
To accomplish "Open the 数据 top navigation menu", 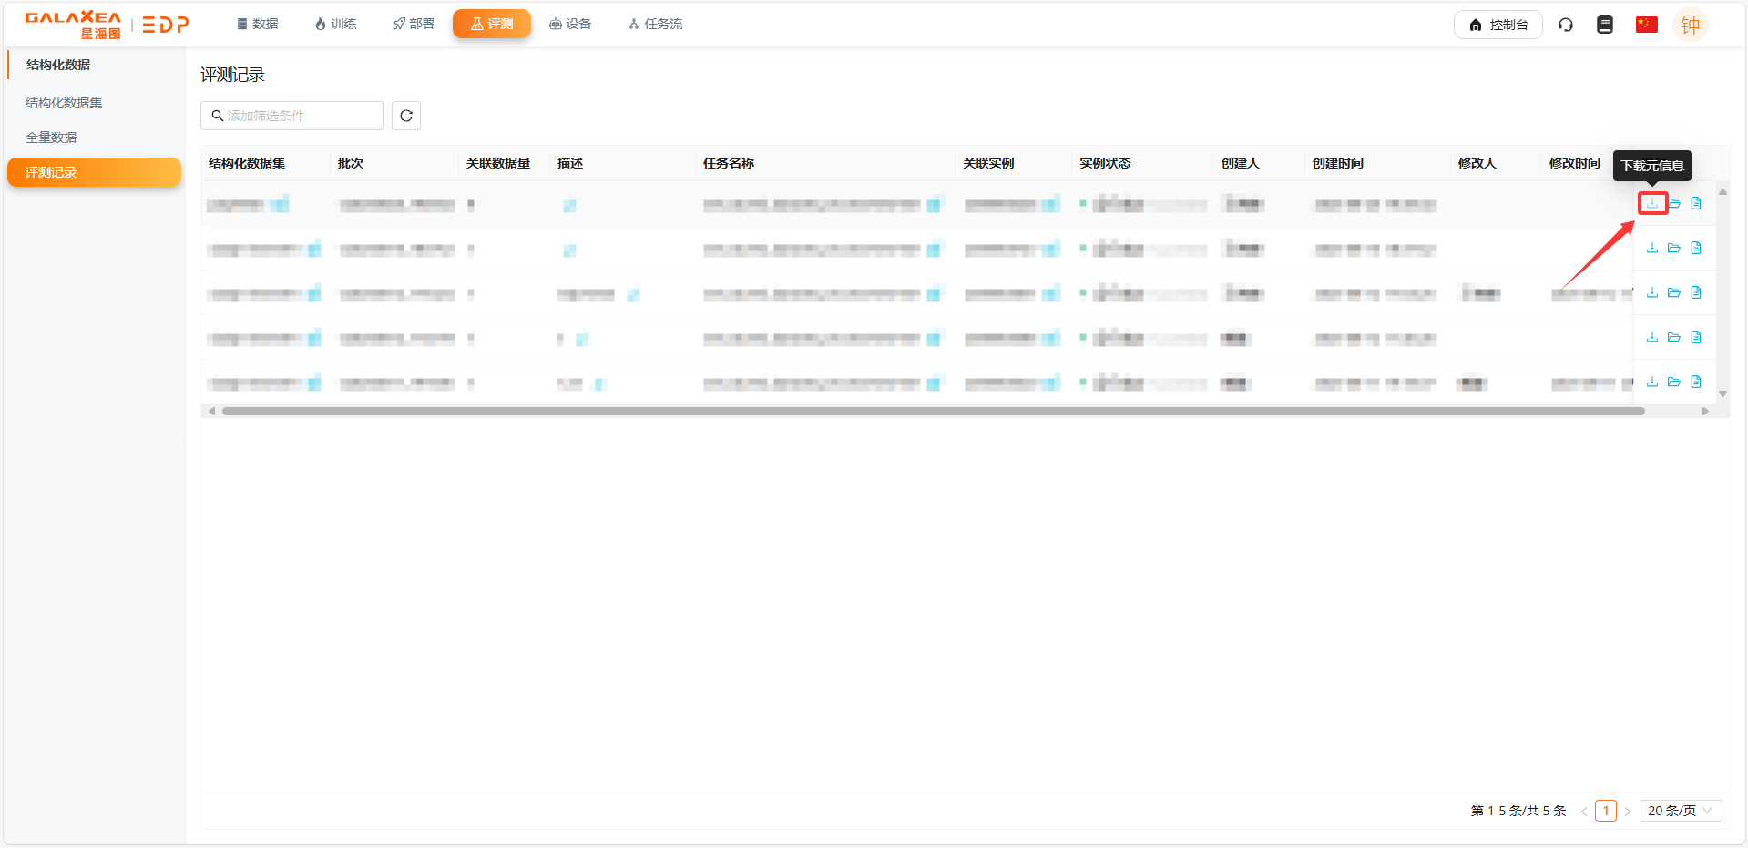I will 257,24.
